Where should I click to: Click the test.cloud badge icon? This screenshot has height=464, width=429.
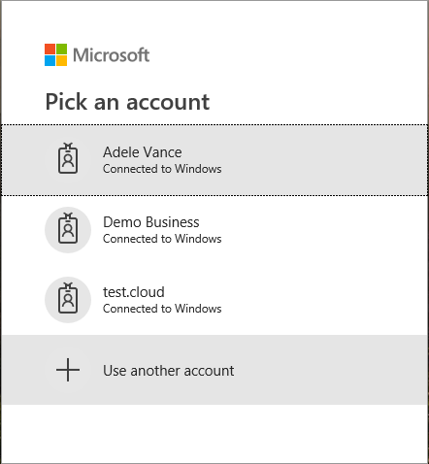pos(68,299)
